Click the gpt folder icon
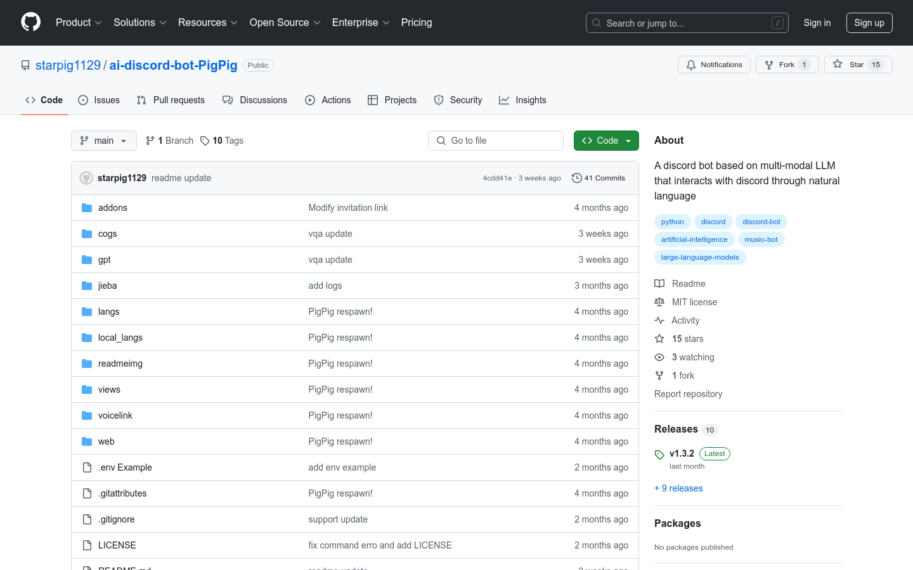Image resolution: width=913 pixels, height=570 pixels. [87, 260]
